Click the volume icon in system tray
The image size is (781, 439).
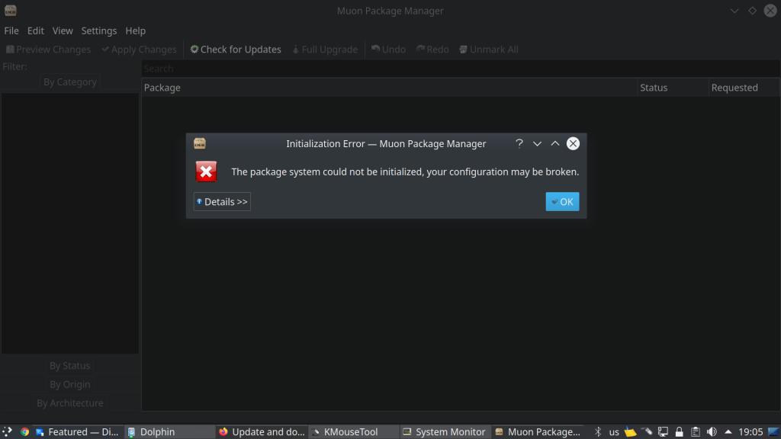712,431
